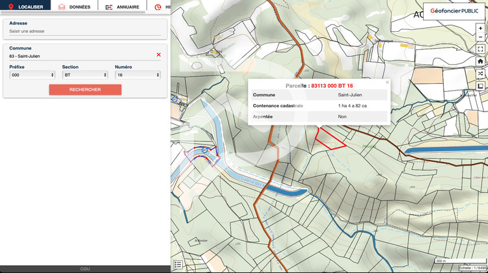Toggle fullscreen map view
Viewport: 488px width, 273px height.
pos(480,49)
